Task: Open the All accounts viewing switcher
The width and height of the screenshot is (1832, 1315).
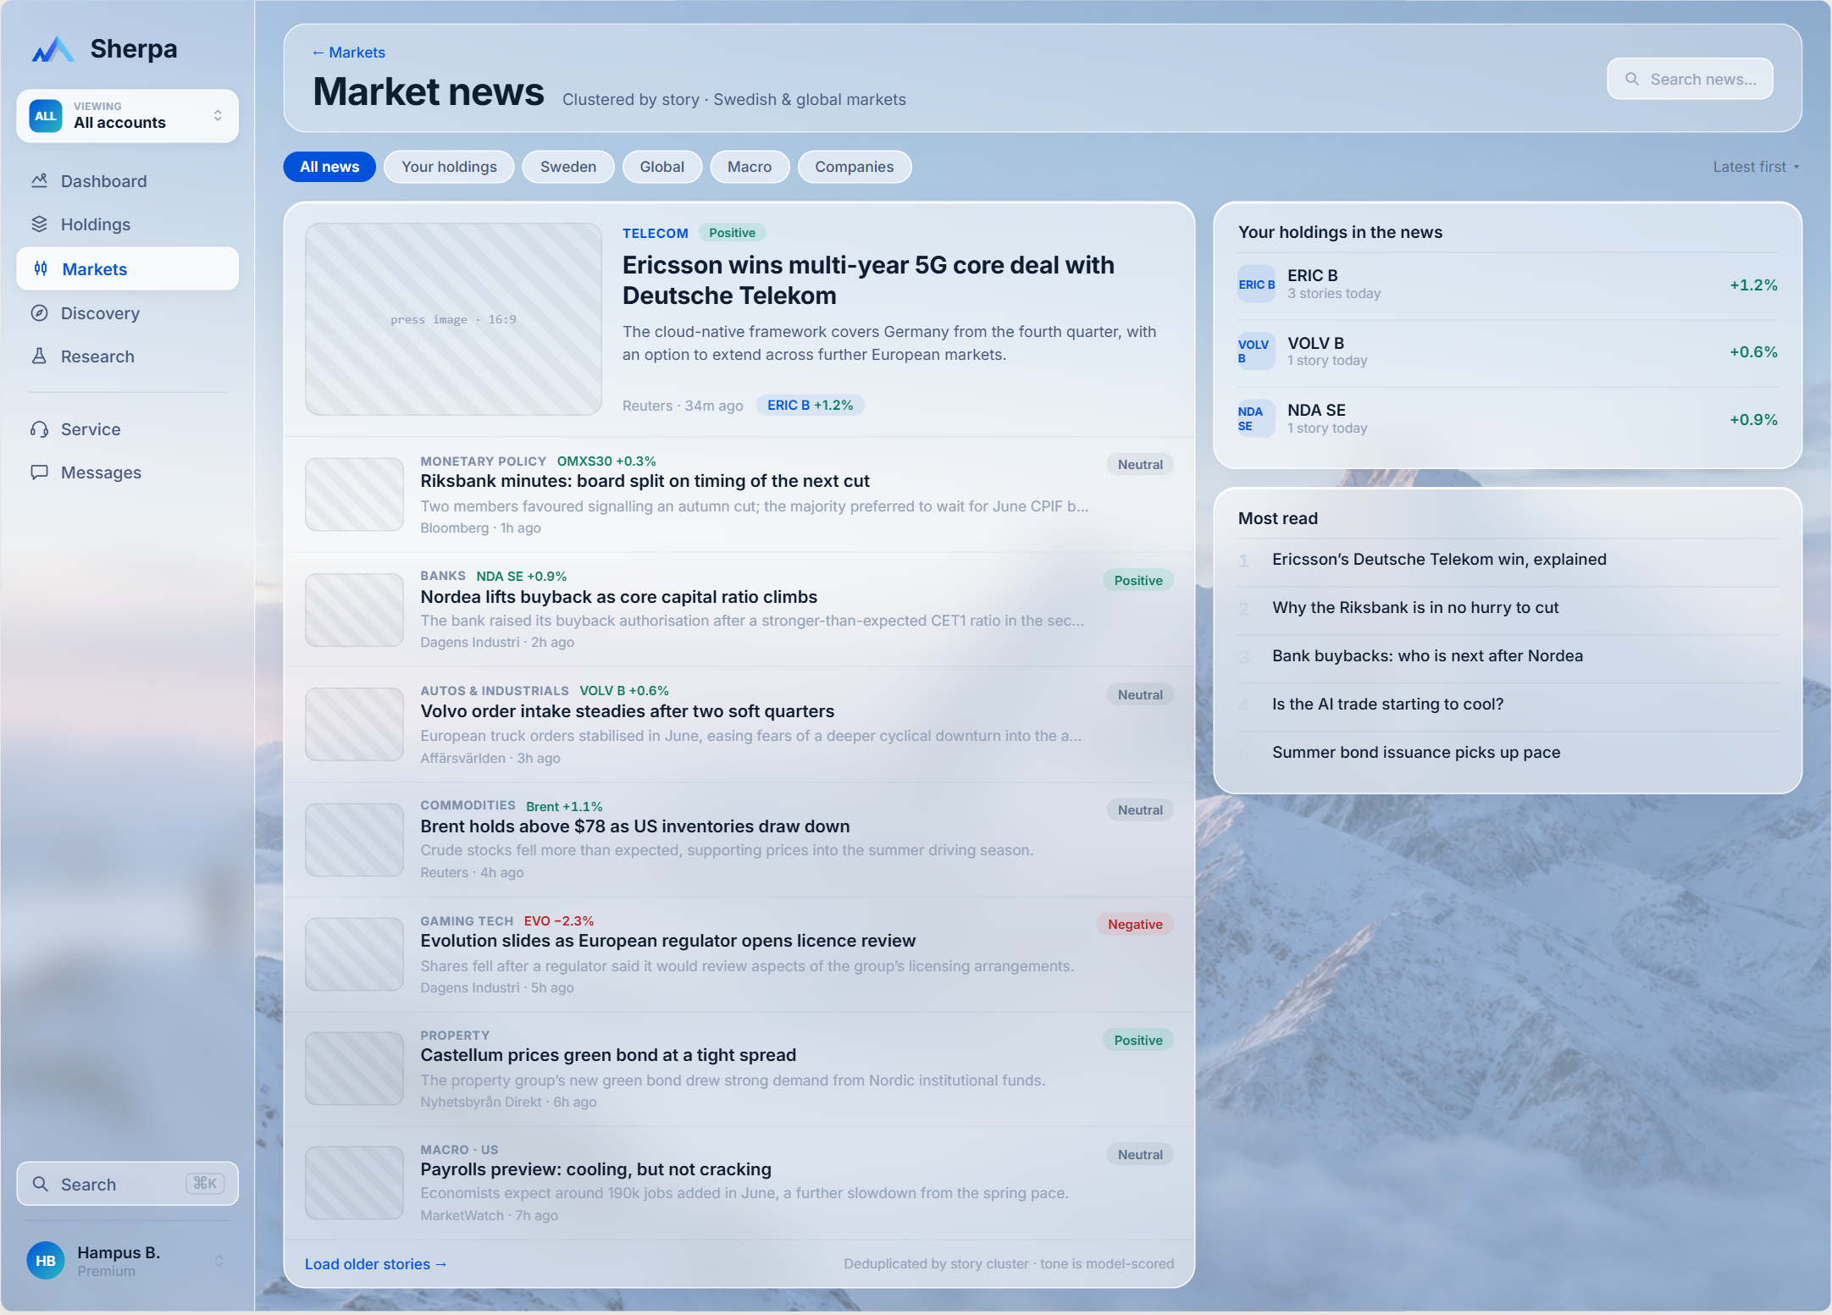Action: click(127, 116)
